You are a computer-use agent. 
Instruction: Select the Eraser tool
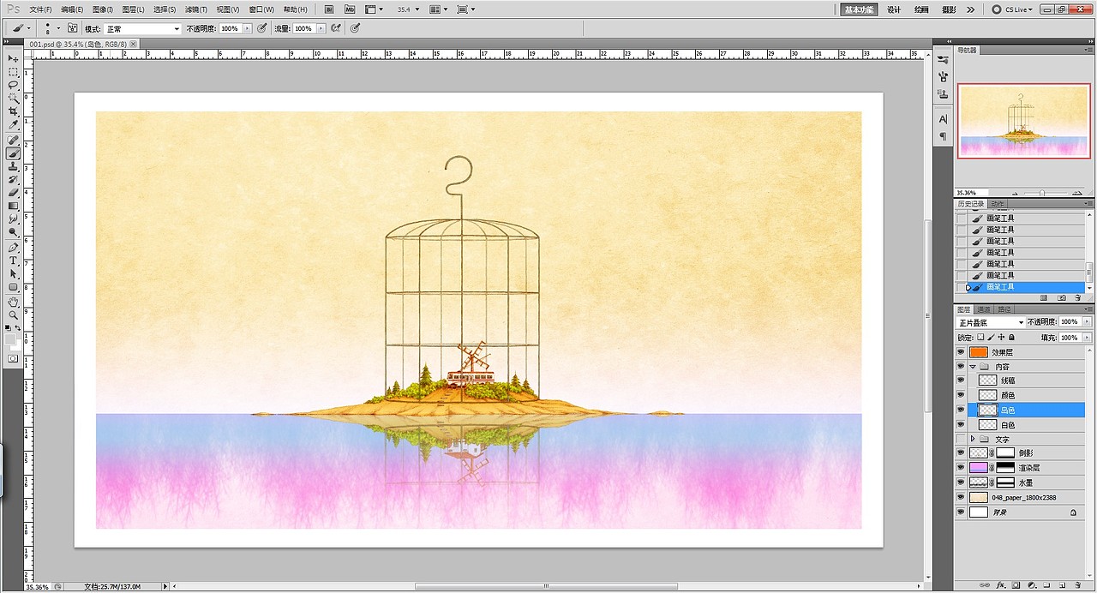(x=14, y=193)
